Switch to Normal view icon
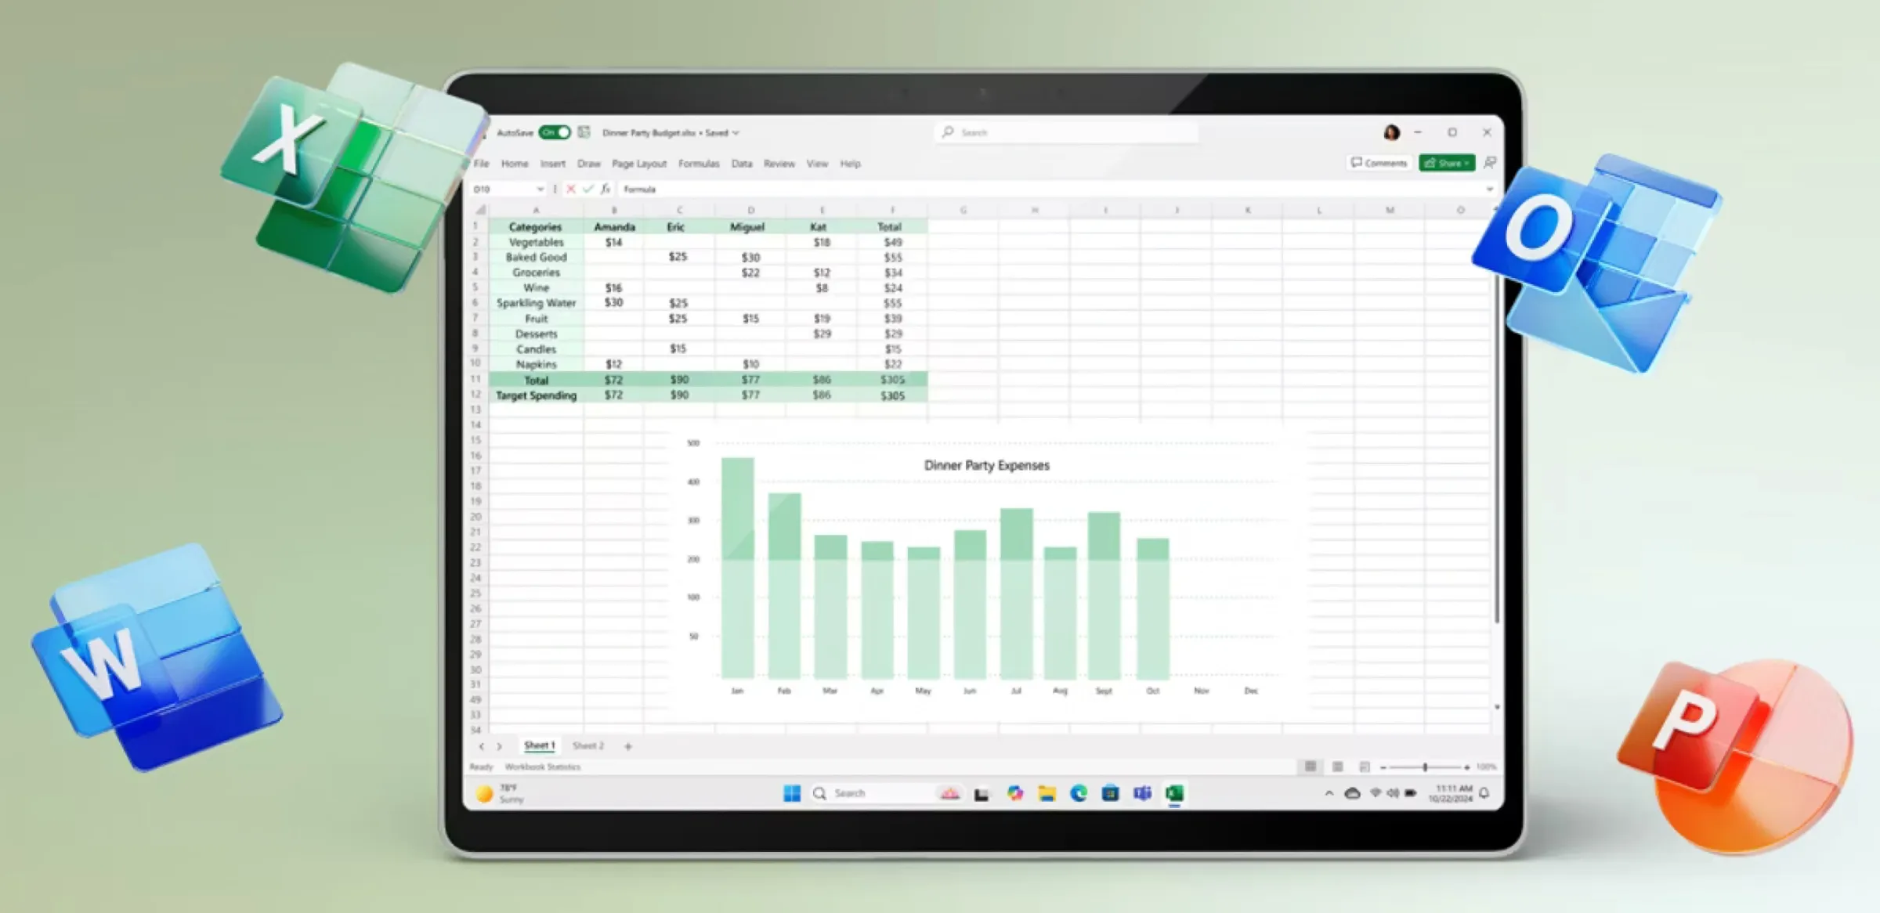1880x913 pixels. click(1310, 767)
